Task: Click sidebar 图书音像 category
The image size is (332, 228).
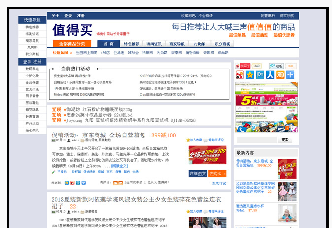Action: [x=32, y=96]
